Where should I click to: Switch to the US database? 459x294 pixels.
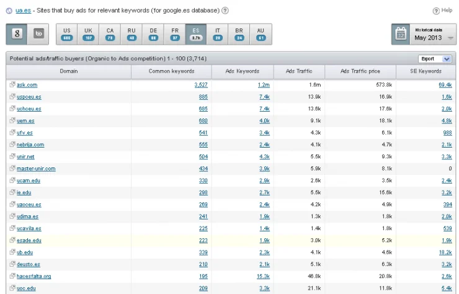(66, 34)
